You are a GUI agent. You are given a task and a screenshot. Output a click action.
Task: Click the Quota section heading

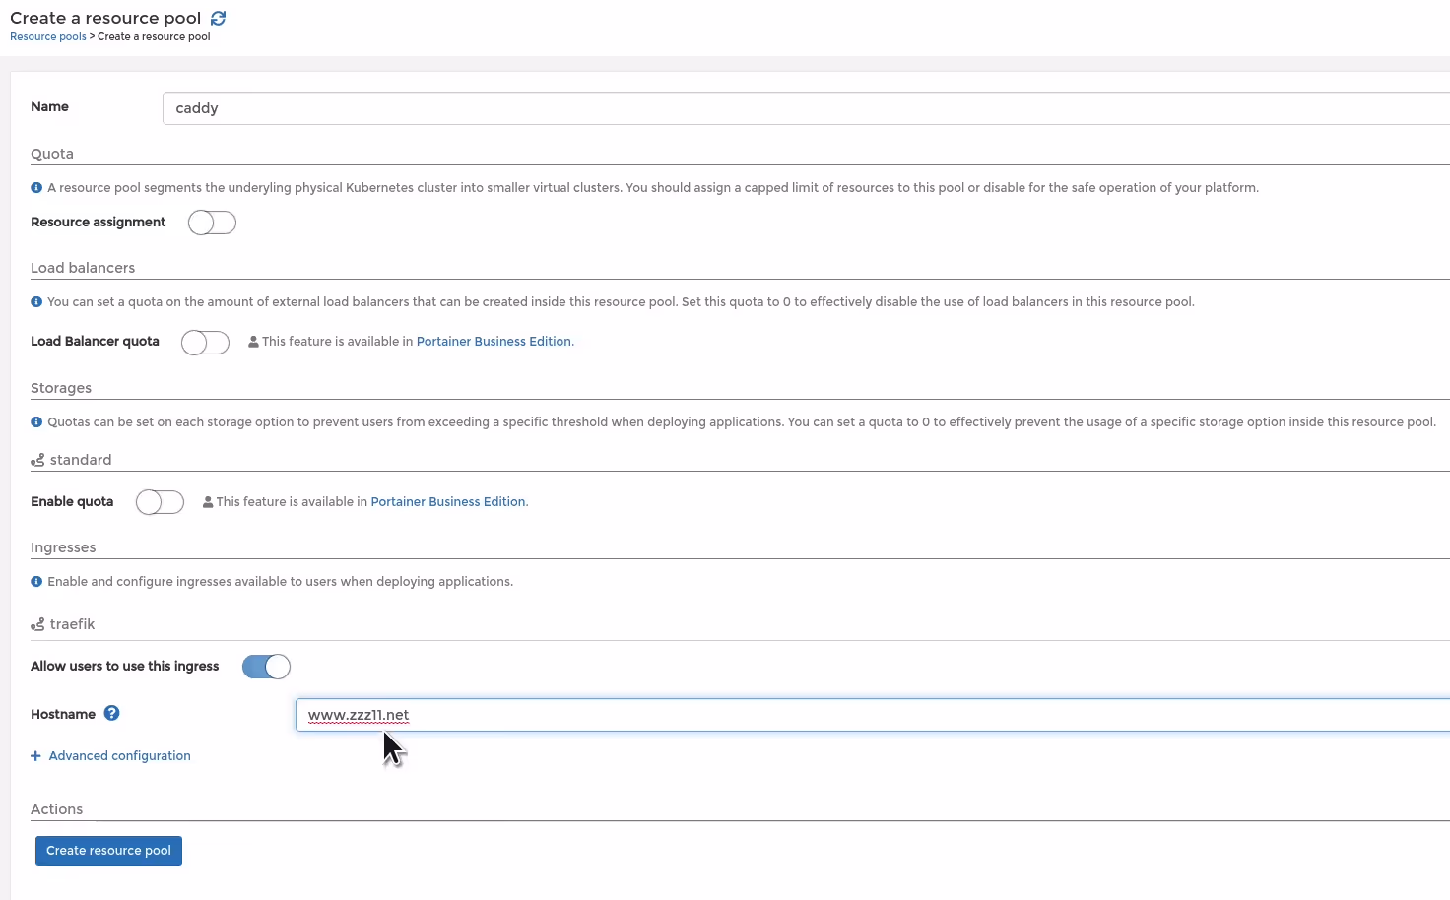(x=52, y=154)
